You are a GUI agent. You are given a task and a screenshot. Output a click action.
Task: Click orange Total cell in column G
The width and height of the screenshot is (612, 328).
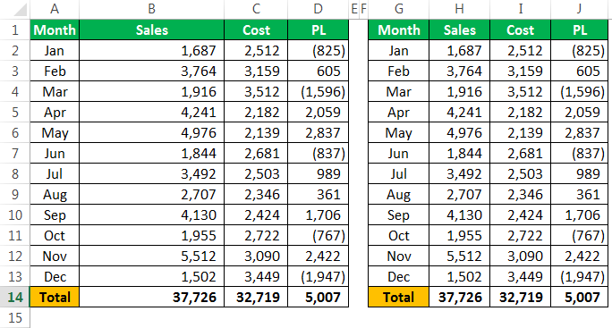click(398, 297)
